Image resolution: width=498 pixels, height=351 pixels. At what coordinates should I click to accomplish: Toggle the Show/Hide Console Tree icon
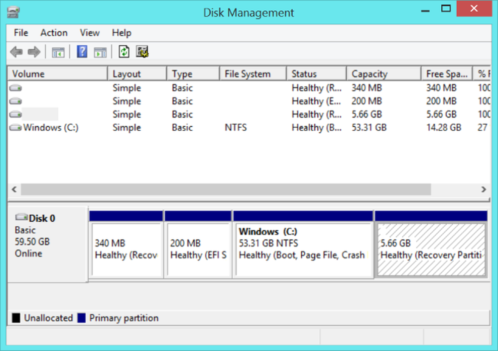pos(58,52)
